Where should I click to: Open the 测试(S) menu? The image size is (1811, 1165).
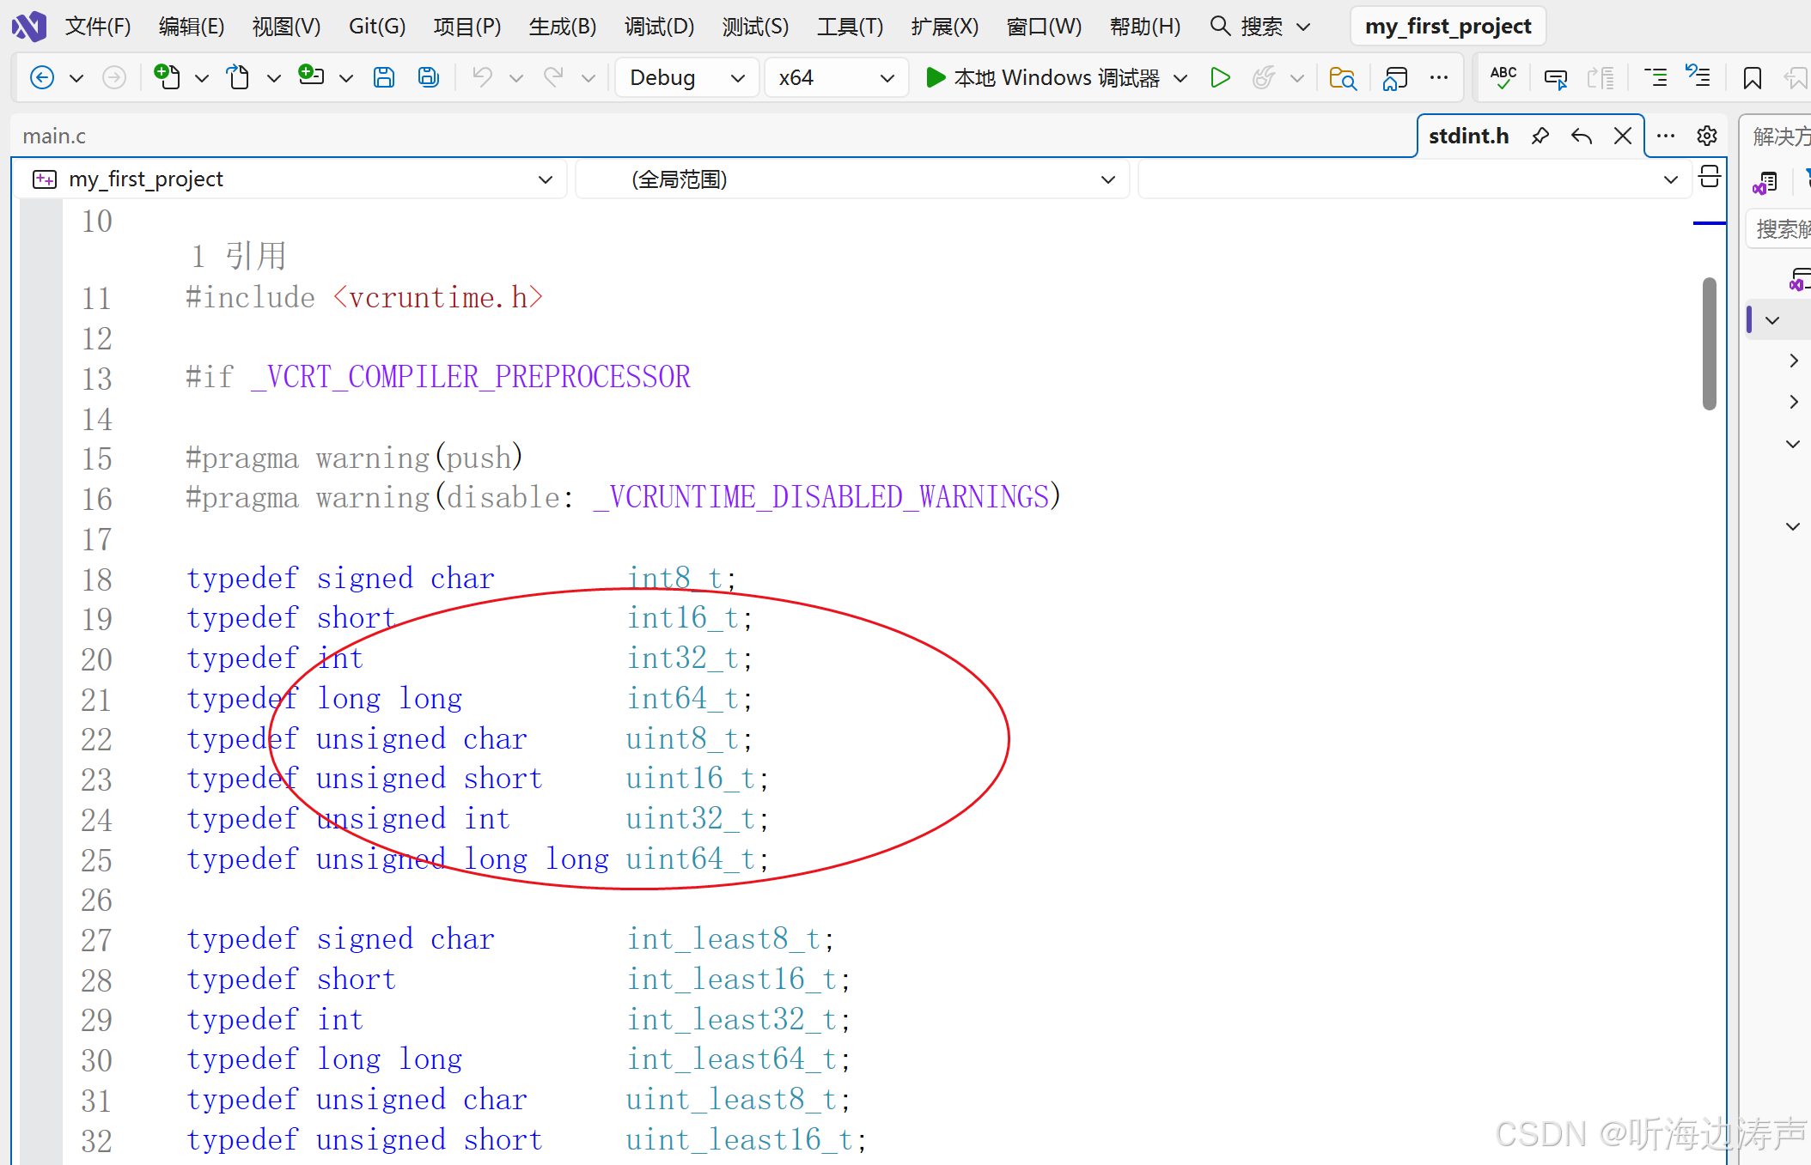[755, 27]
